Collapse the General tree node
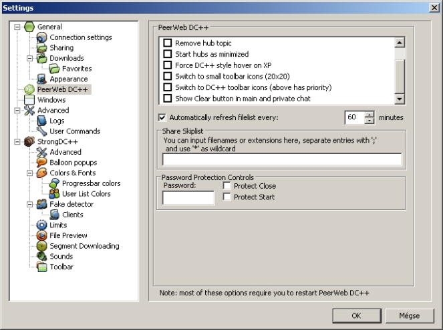The height and width of the screenshot is (330, 443). (x=17, y=27)
